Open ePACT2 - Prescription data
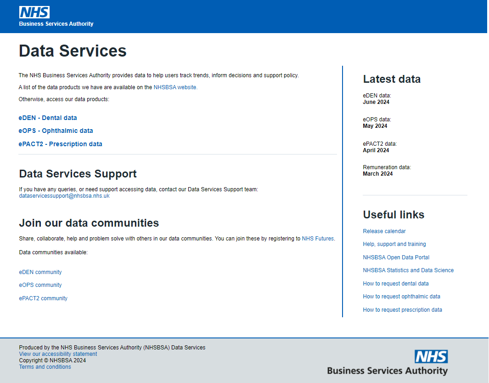The height and width of the screenshot is (383, 489). (61, 144)
